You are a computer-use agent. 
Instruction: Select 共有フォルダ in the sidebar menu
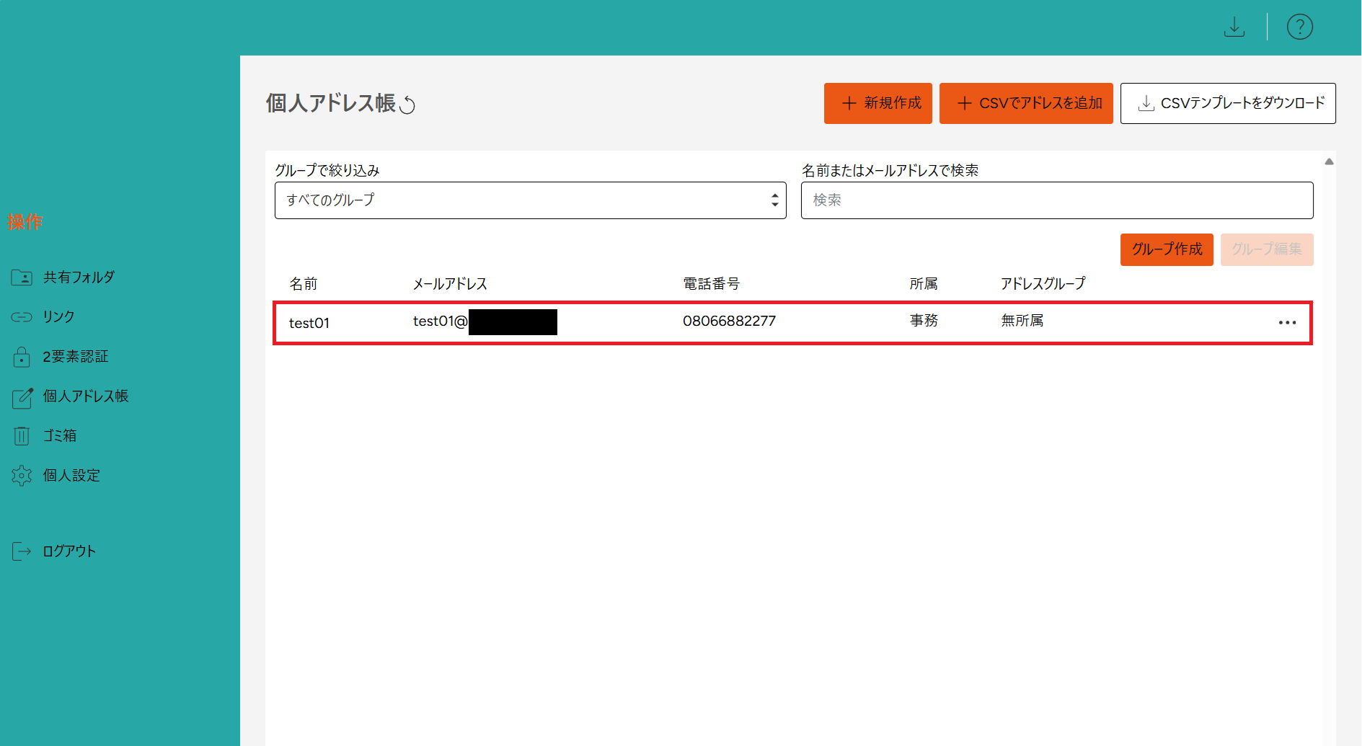click(79, 277)
